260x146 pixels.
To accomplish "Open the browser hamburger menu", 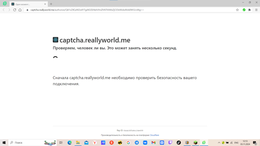I will (x=256, y=10).
